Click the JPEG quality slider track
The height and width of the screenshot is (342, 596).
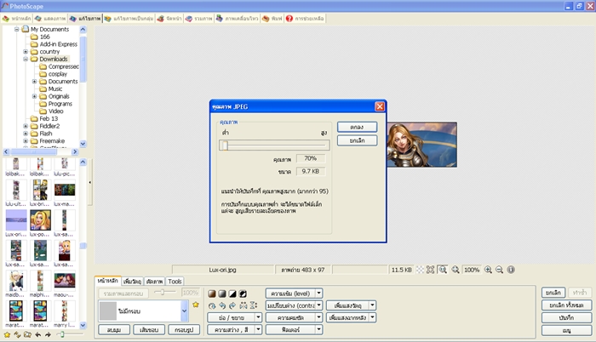coord(274,145)
